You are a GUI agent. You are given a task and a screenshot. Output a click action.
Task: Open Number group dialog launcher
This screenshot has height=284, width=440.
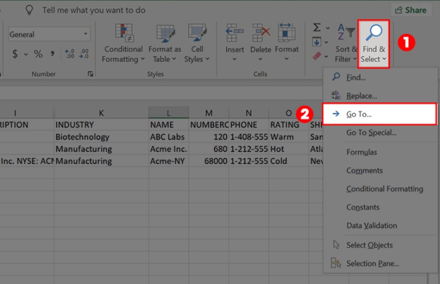(90, 74)
